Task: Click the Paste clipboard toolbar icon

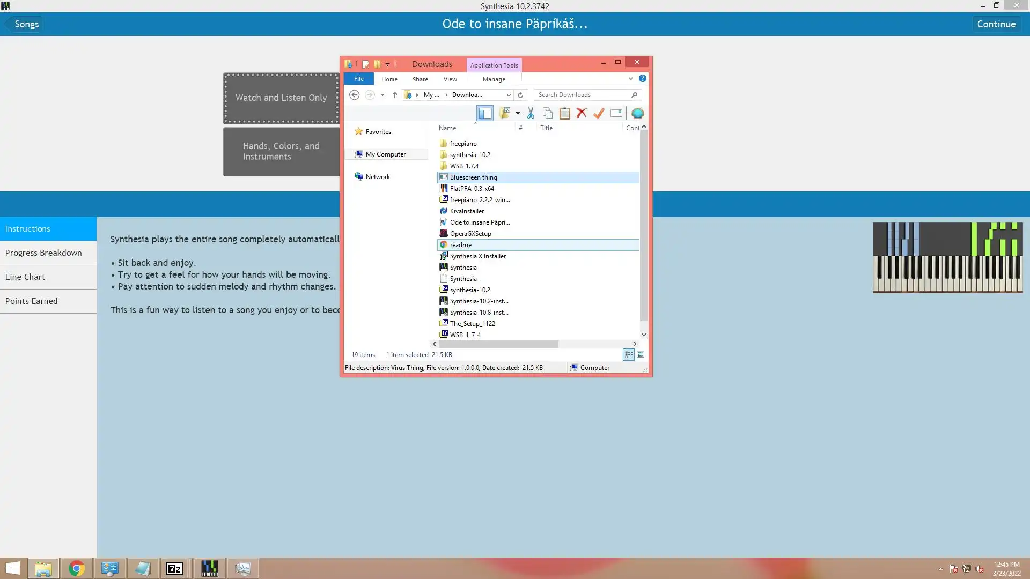Action: click(x=565, y=113)
